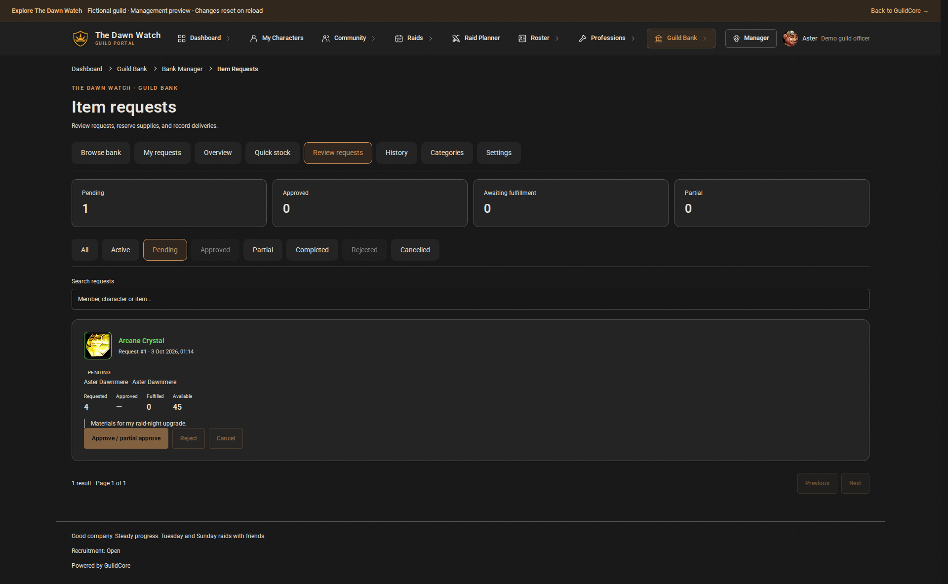Select the Quick stock tab
This screenshot has width=948, height=584.
click(x=273, y=153)
